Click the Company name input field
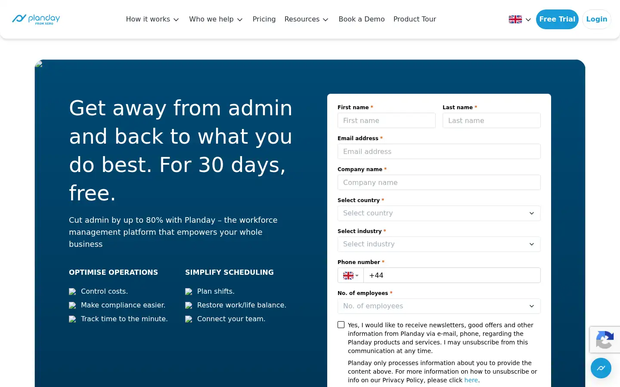 [439, 182]
